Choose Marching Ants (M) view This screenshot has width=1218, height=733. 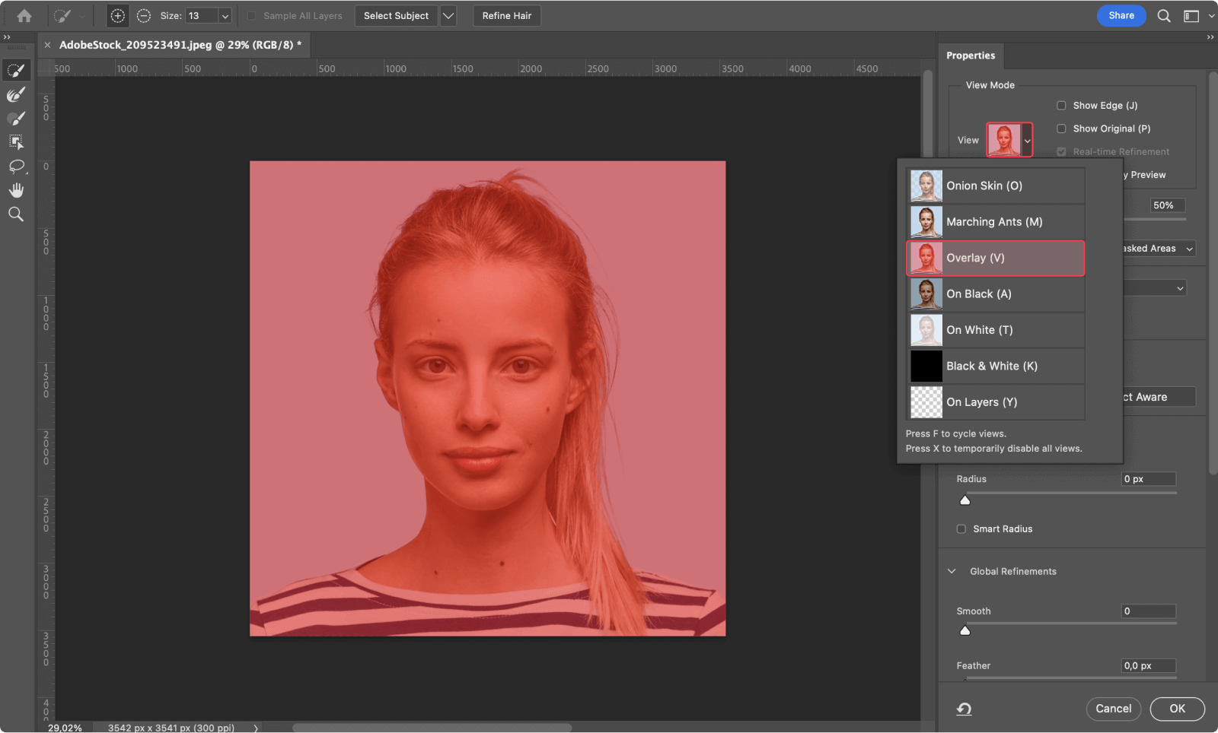coord(996,222)
